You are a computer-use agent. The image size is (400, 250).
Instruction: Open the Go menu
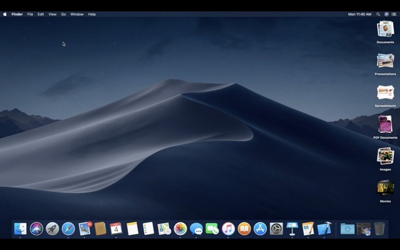pyautogui.click(x=63, y=14)
